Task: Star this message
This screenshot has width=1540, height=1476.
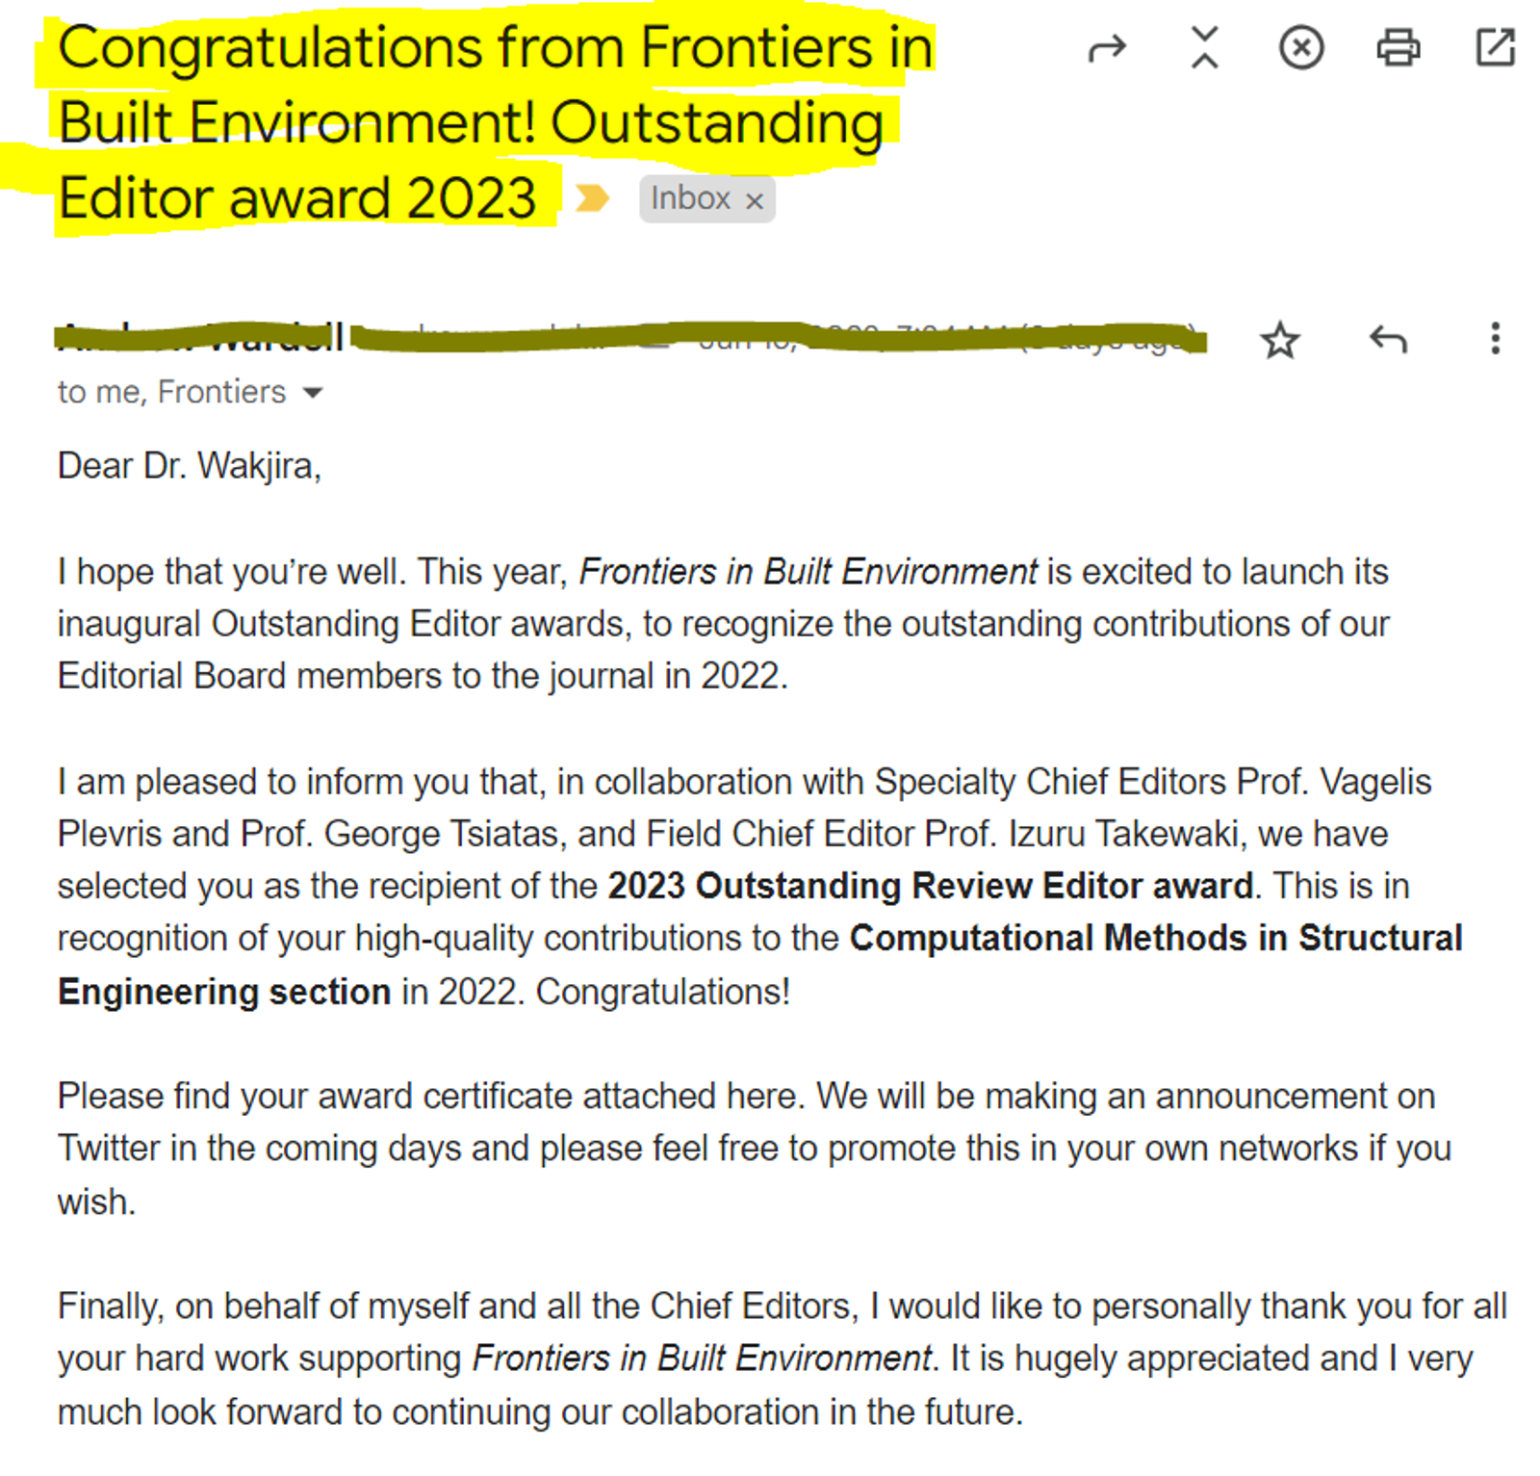Action: [1280, 340]
